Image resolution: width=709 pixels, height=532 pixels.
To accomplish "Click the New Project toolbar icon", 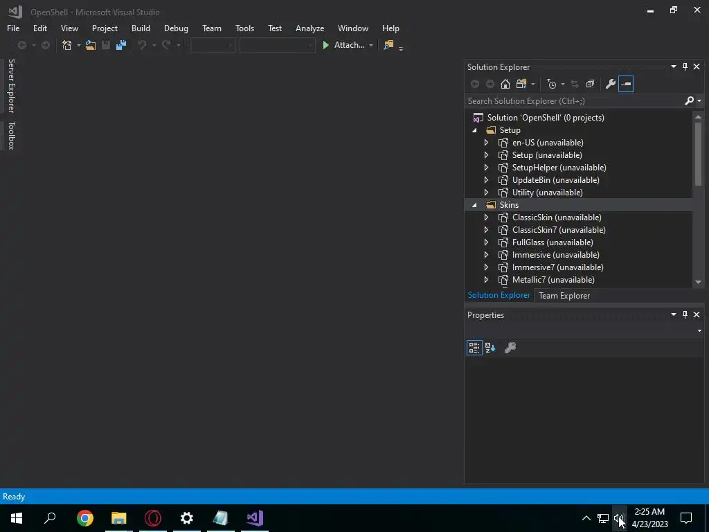I will tap(67, 45).
